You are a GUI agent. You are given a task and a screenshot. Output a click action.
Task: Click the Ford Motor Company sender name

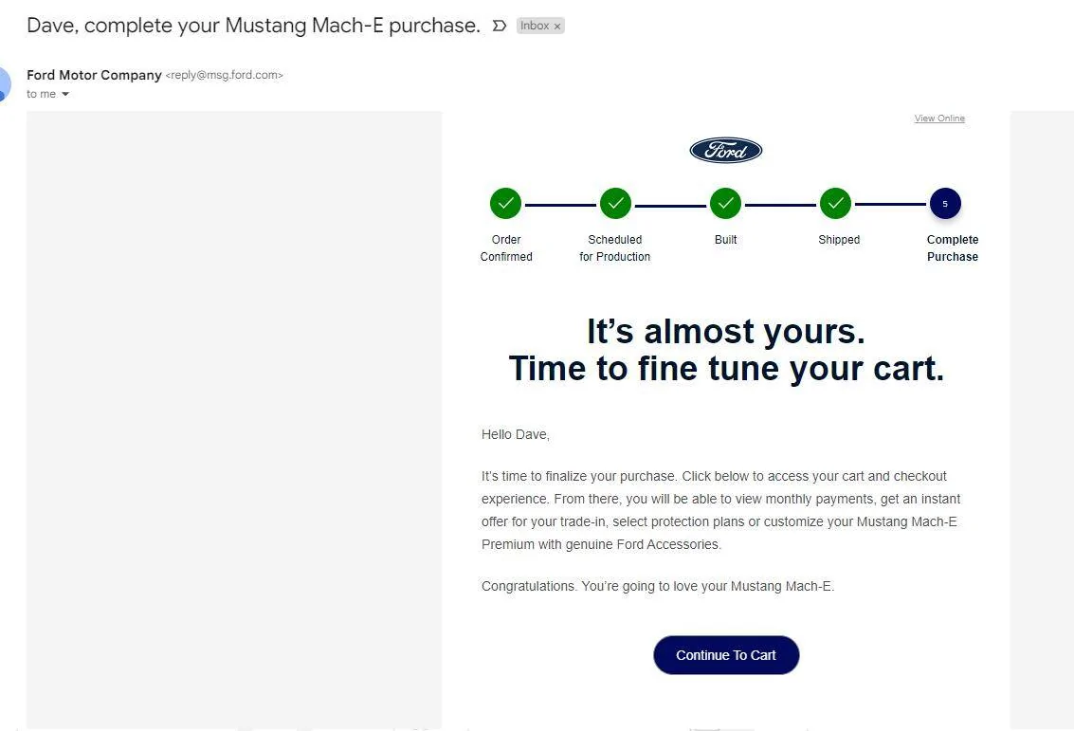94,75
